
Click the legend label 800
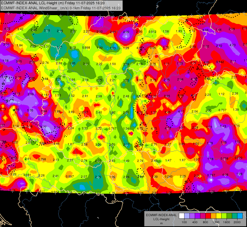tap(205, 222)
